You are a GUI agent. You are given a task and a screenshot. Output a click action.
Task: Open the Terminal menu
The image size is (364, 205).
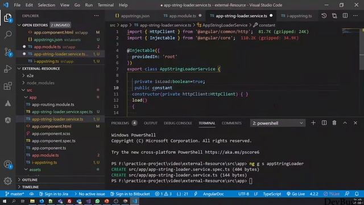tap(106, 5)
